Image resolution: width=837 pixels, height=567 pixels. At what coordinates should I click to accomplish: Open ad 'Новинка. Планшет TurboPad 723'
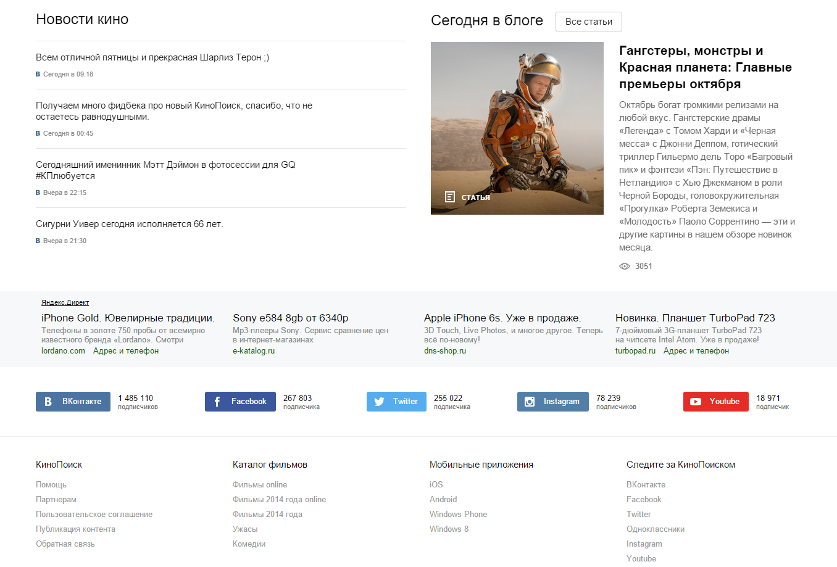[x=695, y=318]
